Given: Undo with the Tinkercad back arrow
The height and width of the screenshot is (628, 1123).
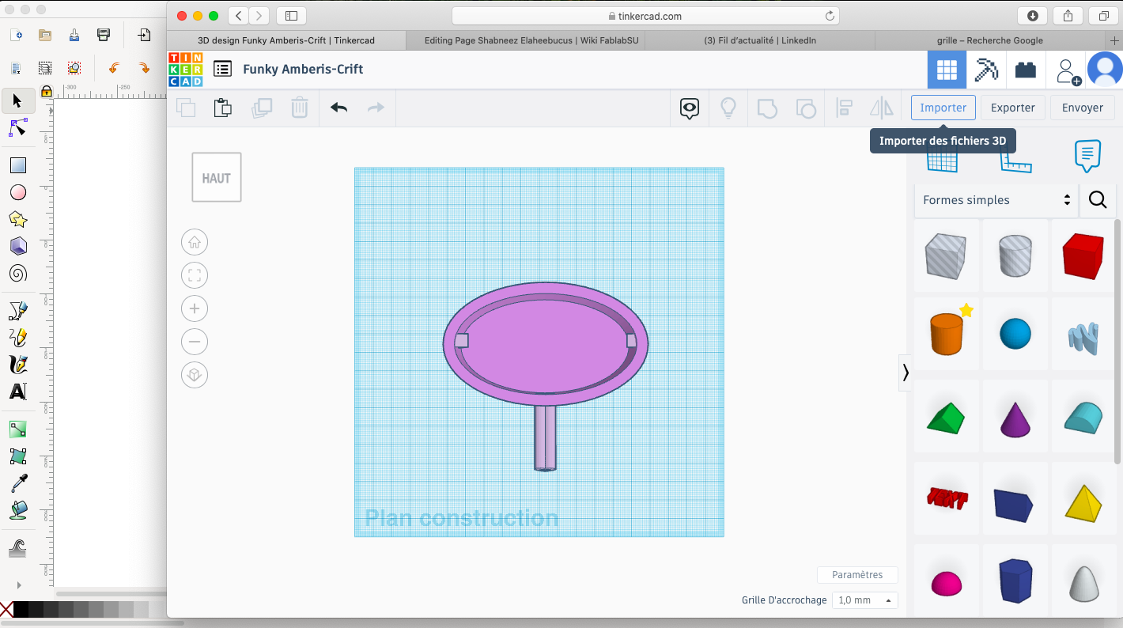Looking at the screenshot, I should click(338, 108).
